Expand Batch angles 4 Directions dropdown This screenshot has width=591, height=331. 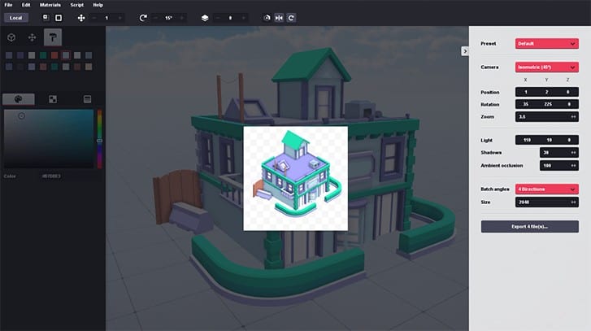point(546,189)
